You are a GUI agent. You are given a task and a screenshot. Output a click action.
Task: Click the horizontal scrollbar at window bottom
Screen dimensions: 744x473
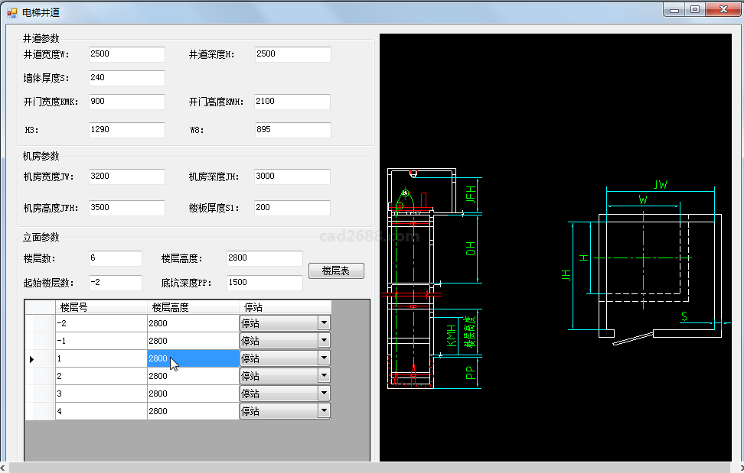tap(367, 467)
